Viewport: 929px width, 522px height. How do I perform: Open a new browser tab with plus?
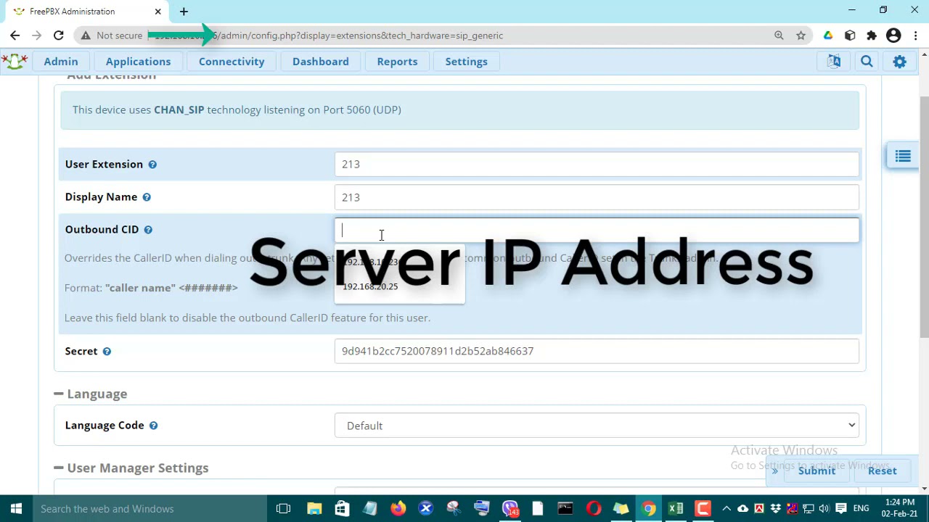click(184, 12)
